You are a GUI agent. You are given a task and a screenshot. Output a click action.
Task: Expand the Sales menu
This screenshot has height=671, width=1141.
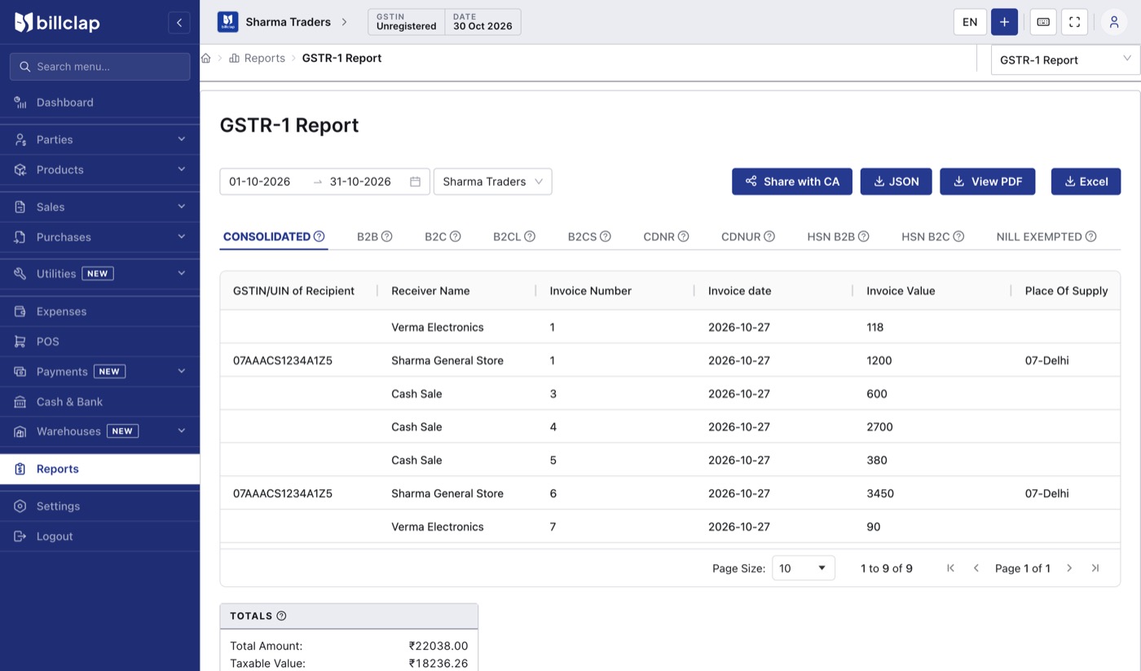tap(99, 207)
